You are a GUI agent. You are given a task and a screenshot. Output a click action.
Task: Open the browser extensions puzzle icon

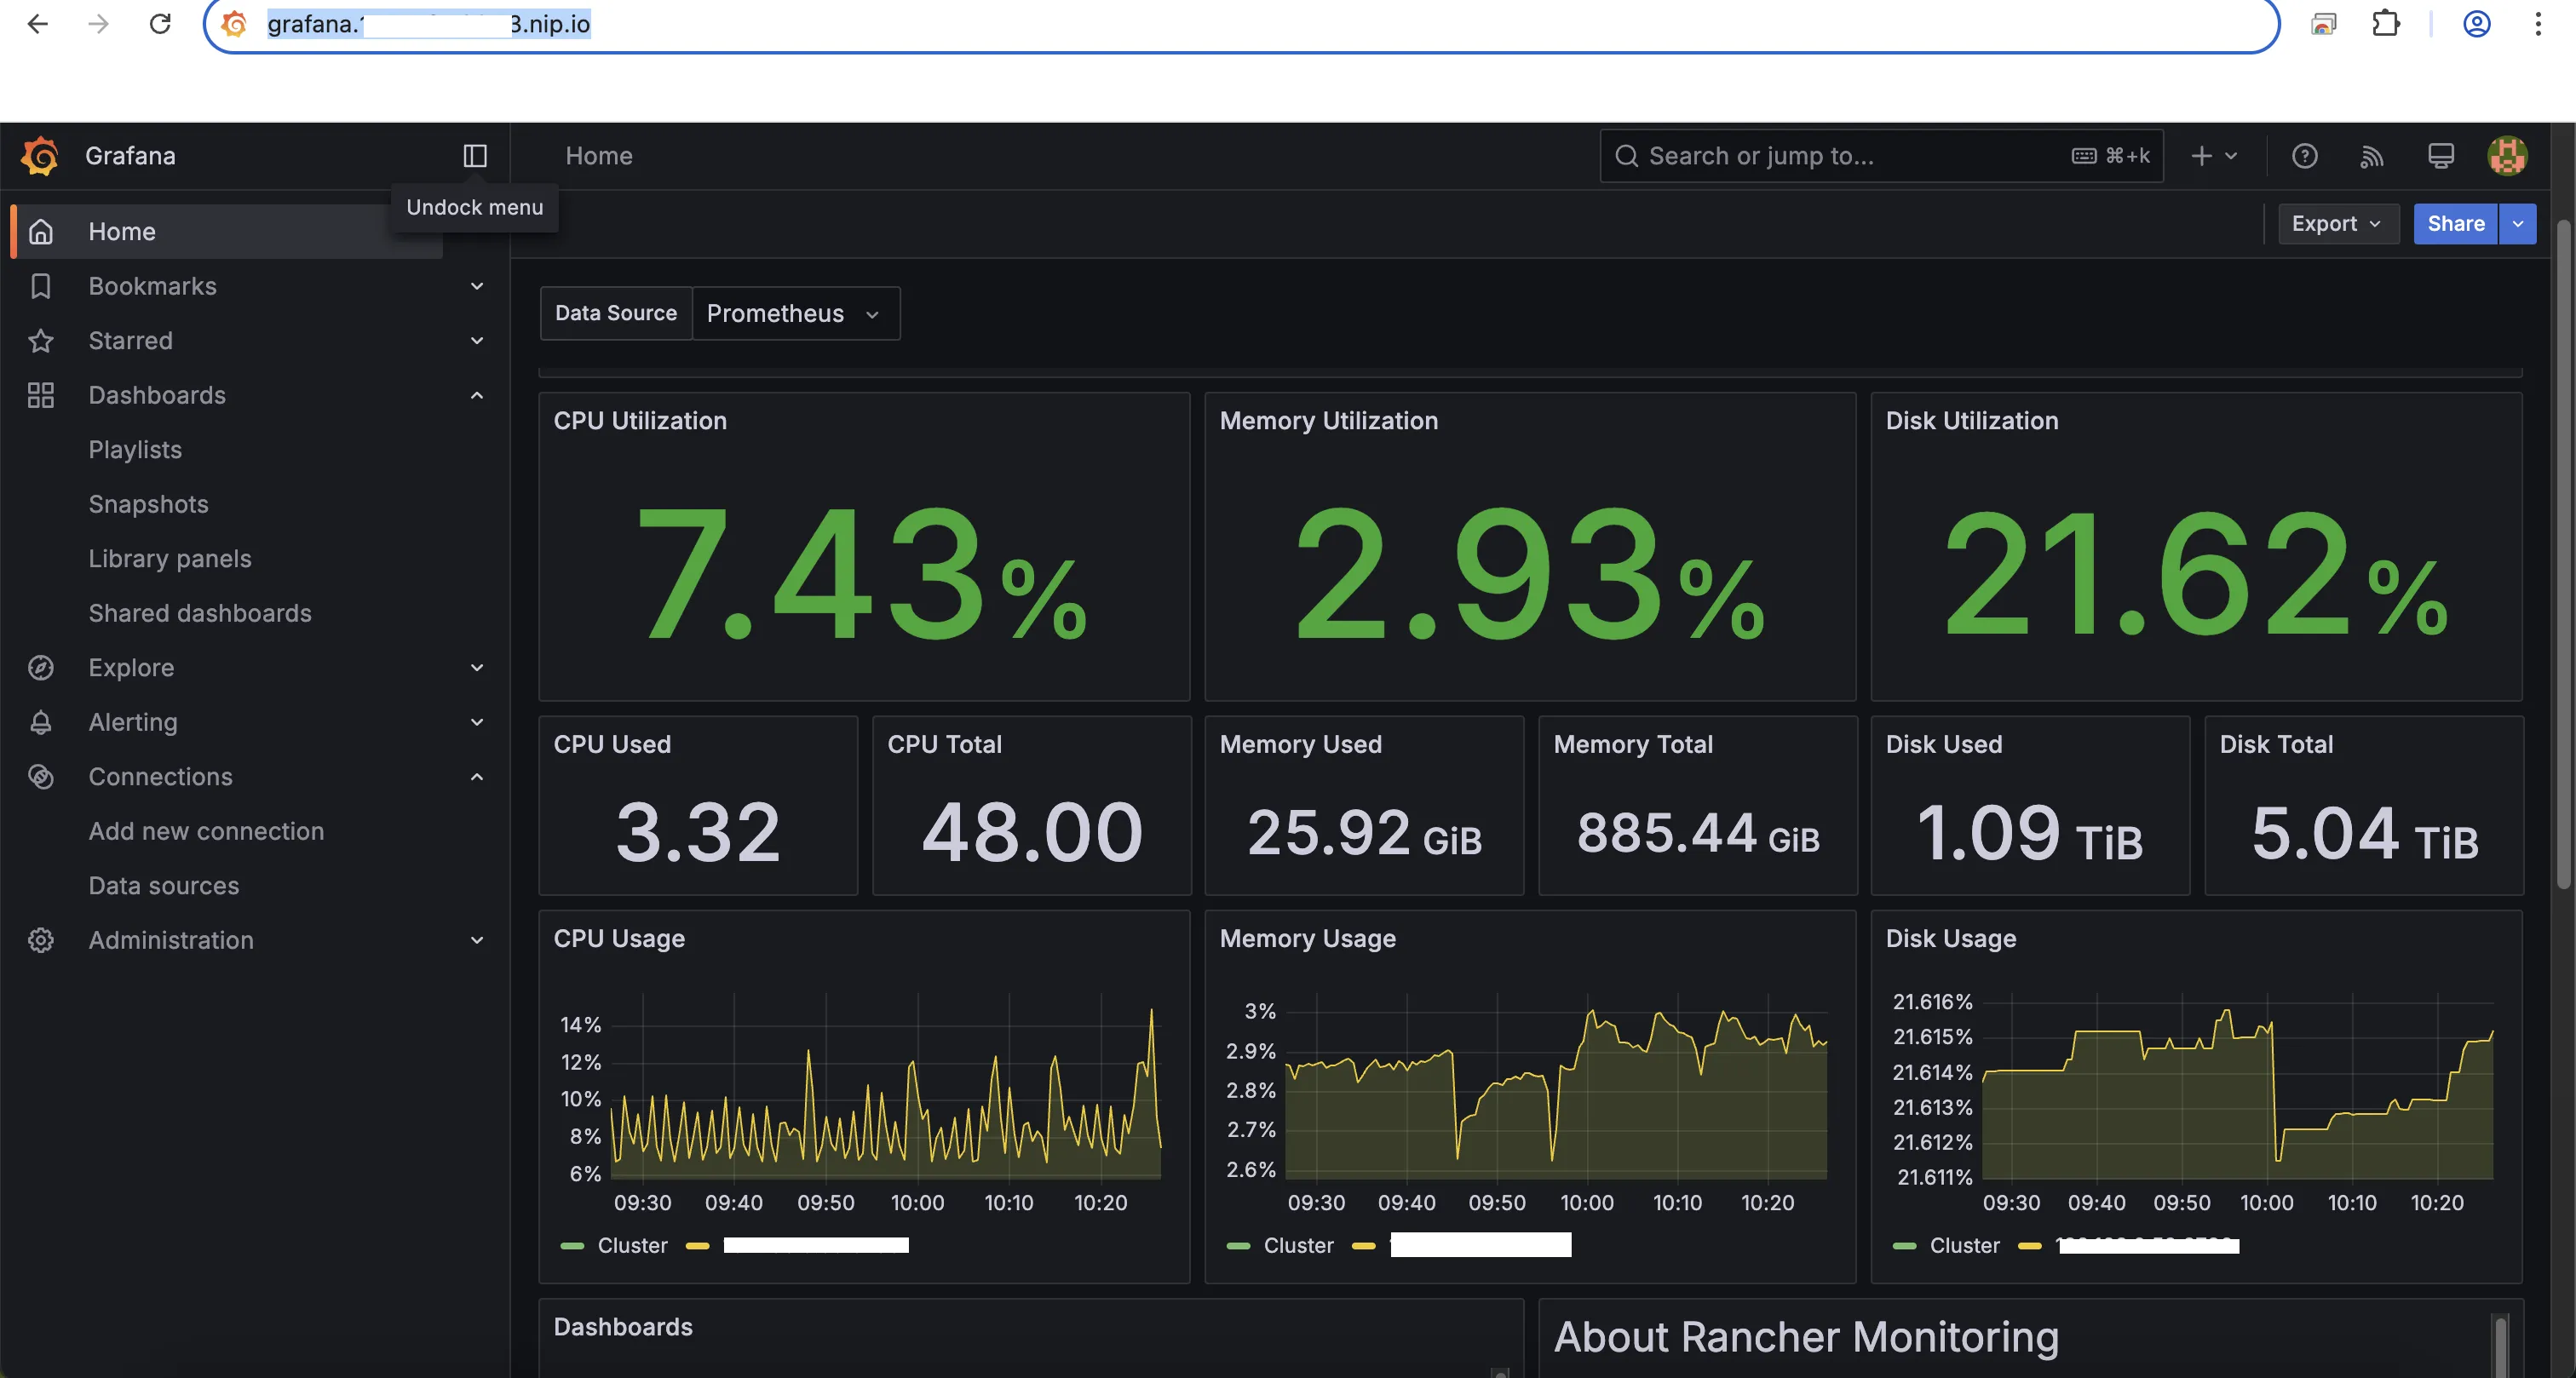2385,23
